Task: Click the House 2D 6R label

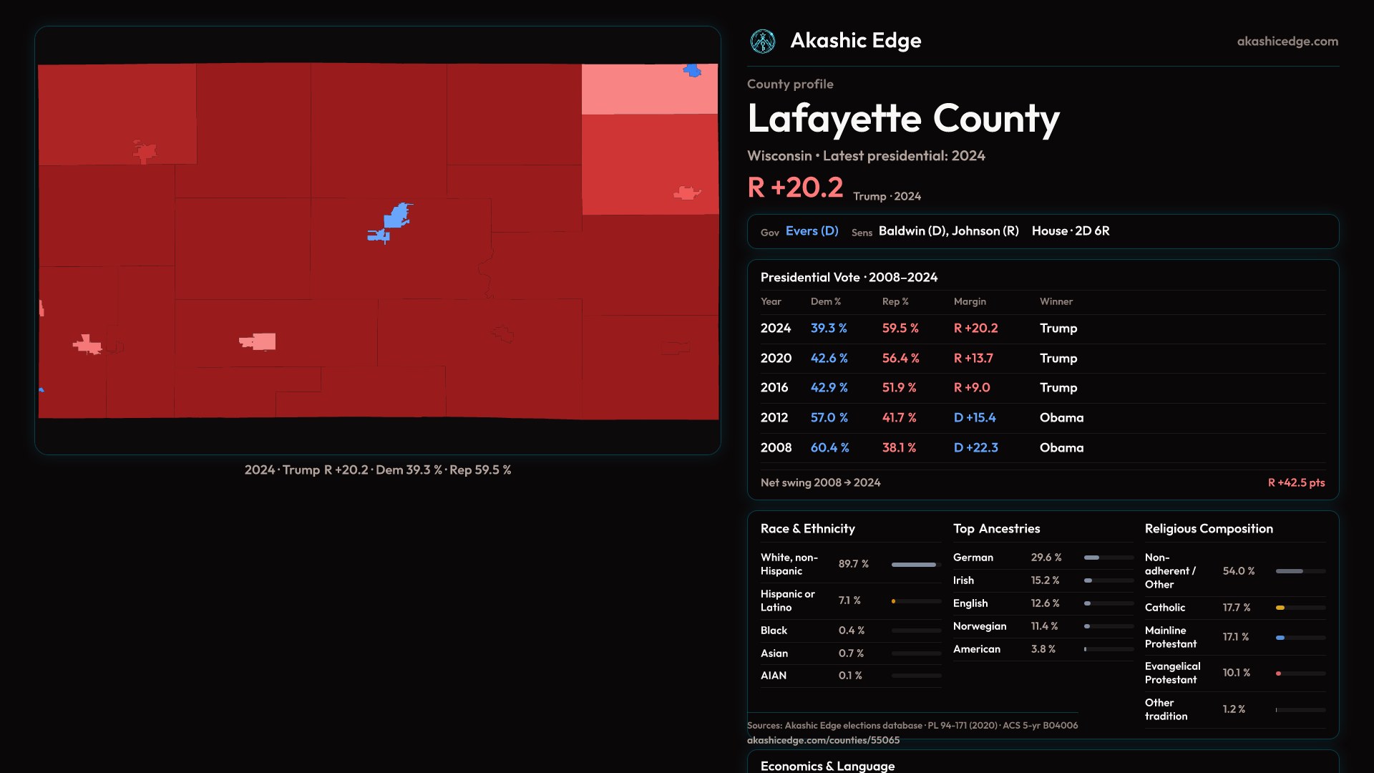Action: [x=1070, y=231]
